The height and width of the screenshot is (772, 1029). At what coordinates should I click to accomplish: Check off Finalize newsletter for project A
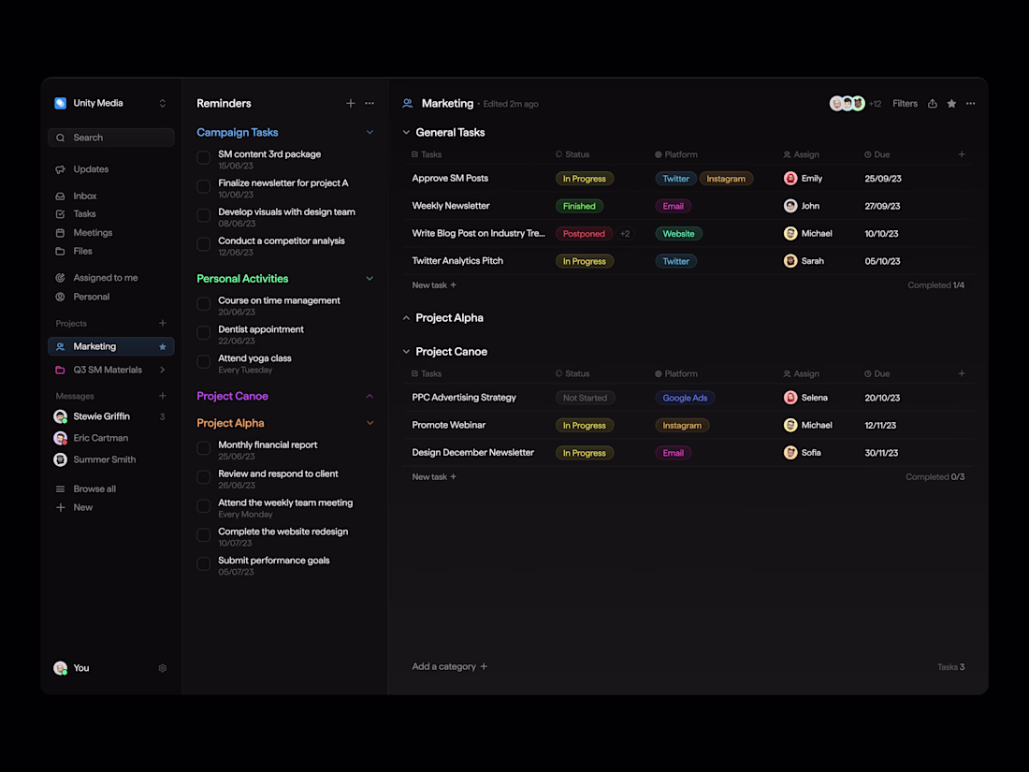(203, 186)
